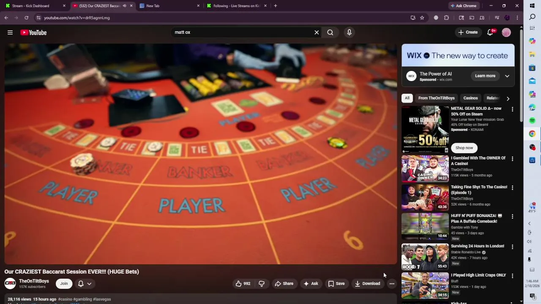Open Windows Start from the taskbar

pyautogui.click(x=532, y=5)
